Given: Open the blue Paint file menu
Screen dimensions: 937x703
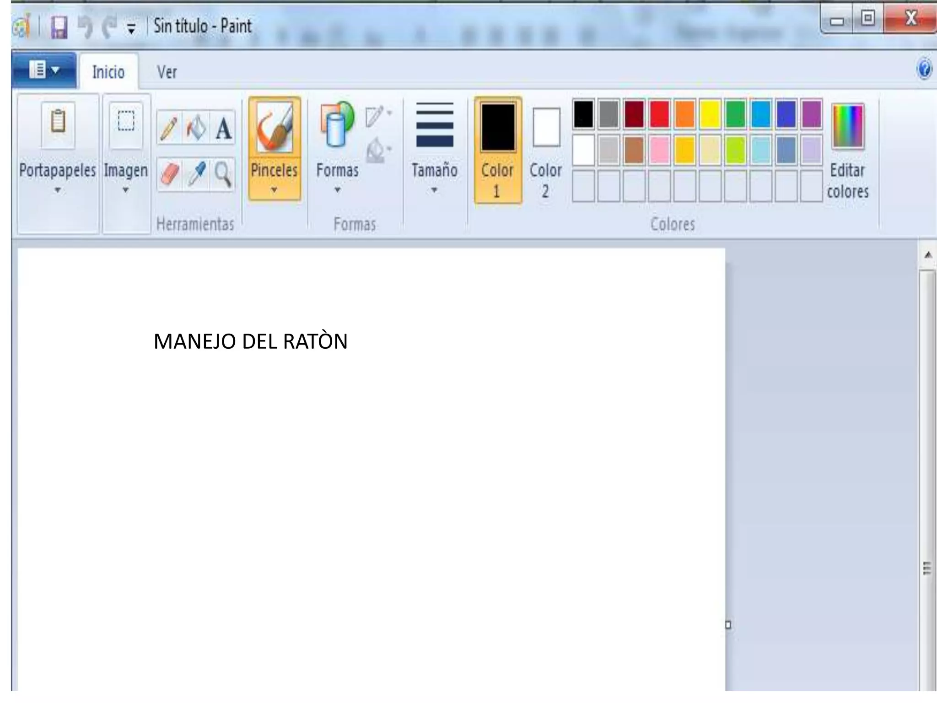Looking at the screenshot, I should [44, 70].
